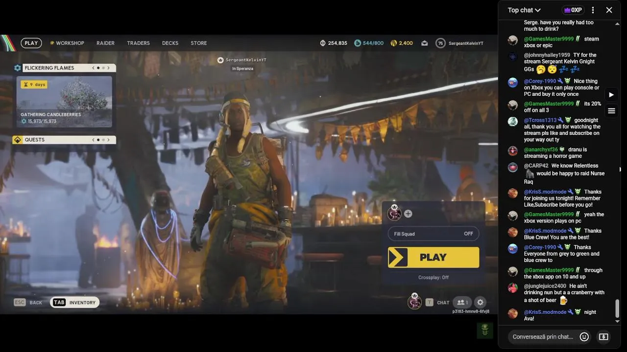
Task: Click the CHAT label button
Action: point(443,303)
